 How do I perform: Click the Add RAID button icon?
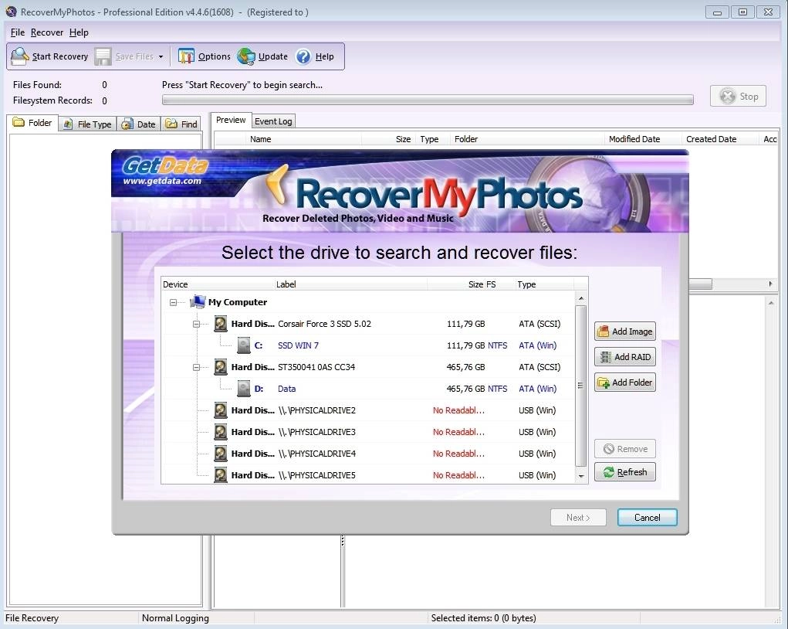pyautogui.click(x=606, y=357)
